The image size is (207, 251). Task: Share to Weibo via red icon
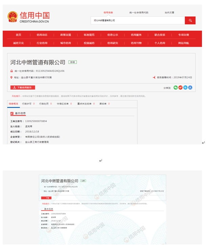(x=181, y=87)
